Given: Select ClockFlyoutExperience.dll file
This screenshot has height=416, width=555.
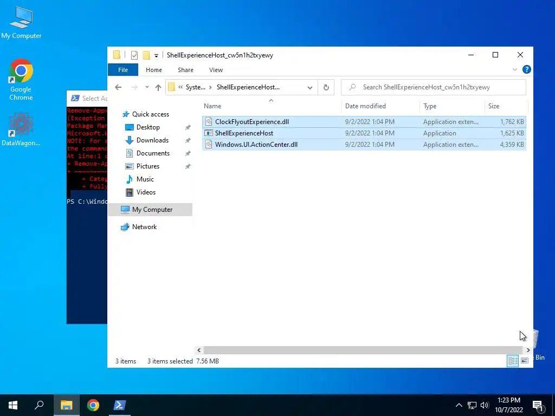Looking at the screenshot, I should coord(364,122).
